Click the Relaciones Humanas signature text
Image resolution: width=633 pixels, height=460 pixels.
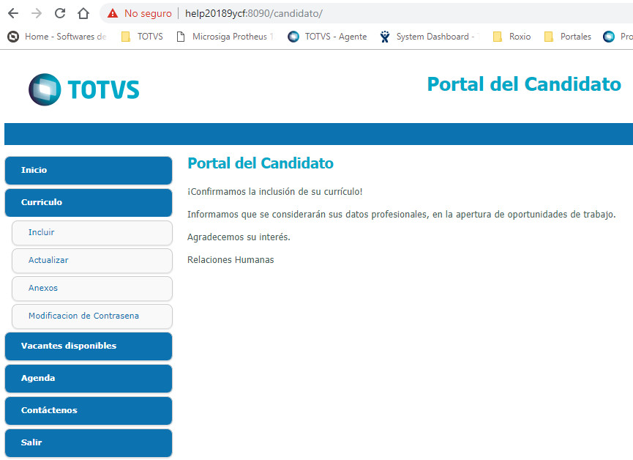(231, 259)
